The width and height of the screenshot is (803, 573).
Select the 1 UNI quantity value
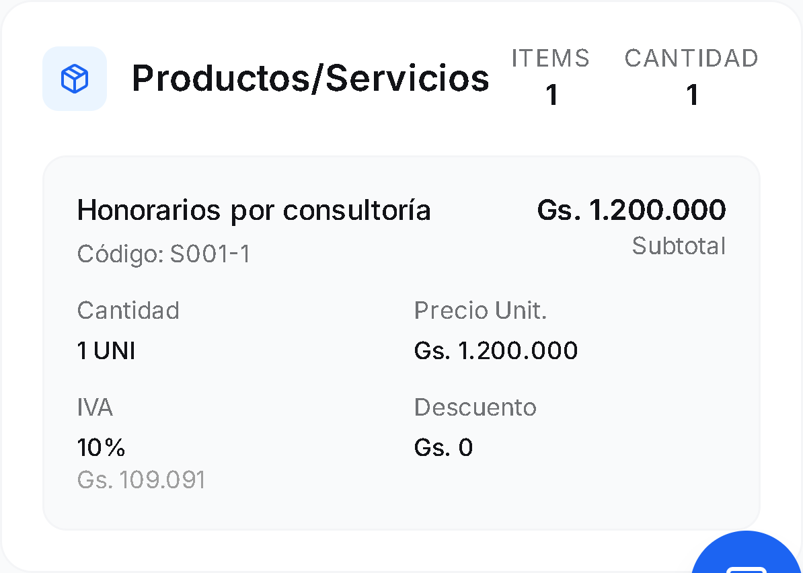(x=106, y=350)
